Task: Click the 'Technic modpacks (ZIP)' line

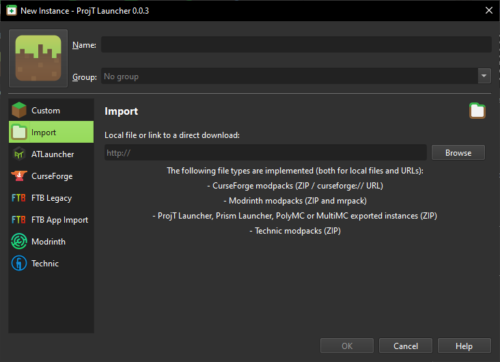Action: pos(295,231)
